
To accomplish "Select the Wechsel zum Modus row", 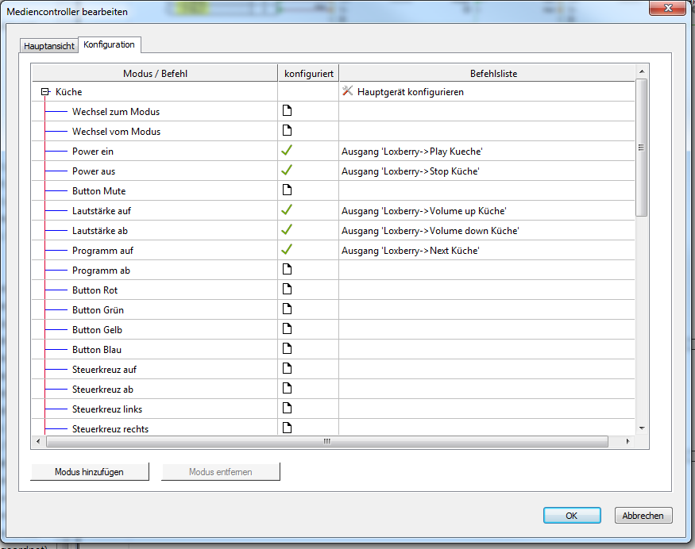I will [116, 112].
